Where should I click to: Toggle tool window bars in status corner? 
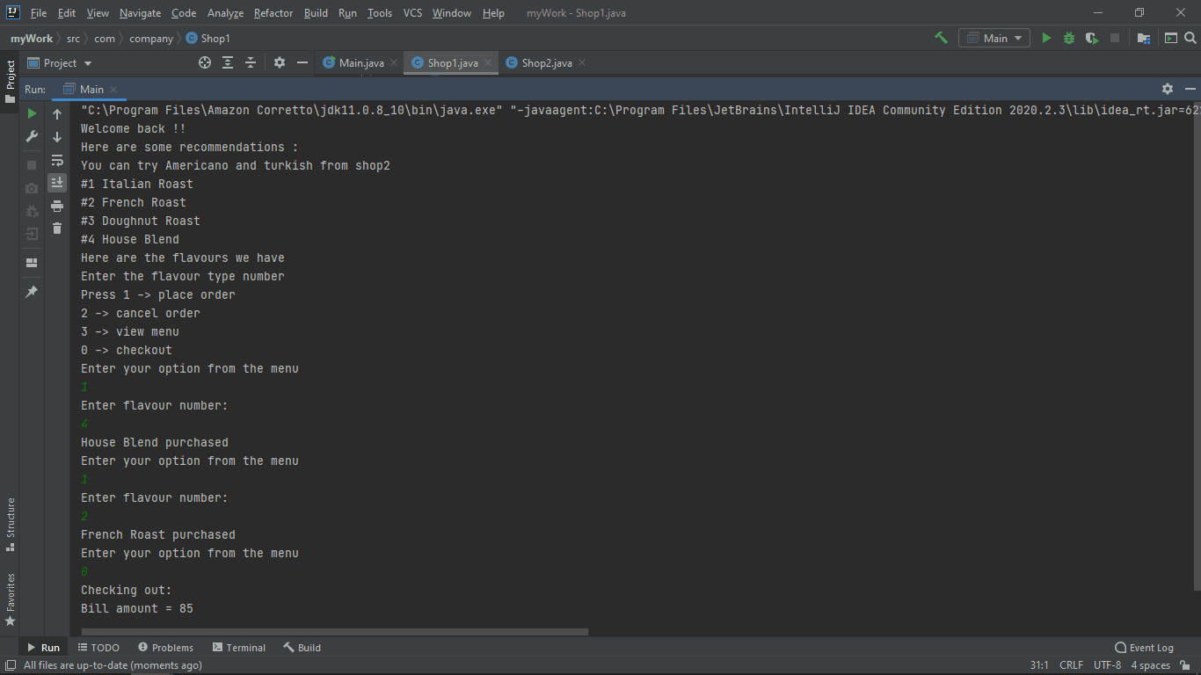(10, 665)
